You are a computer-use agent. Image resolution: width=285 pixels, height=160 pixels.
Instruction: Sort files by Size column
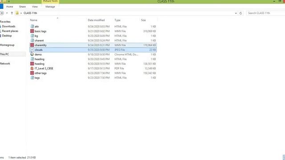143,20
